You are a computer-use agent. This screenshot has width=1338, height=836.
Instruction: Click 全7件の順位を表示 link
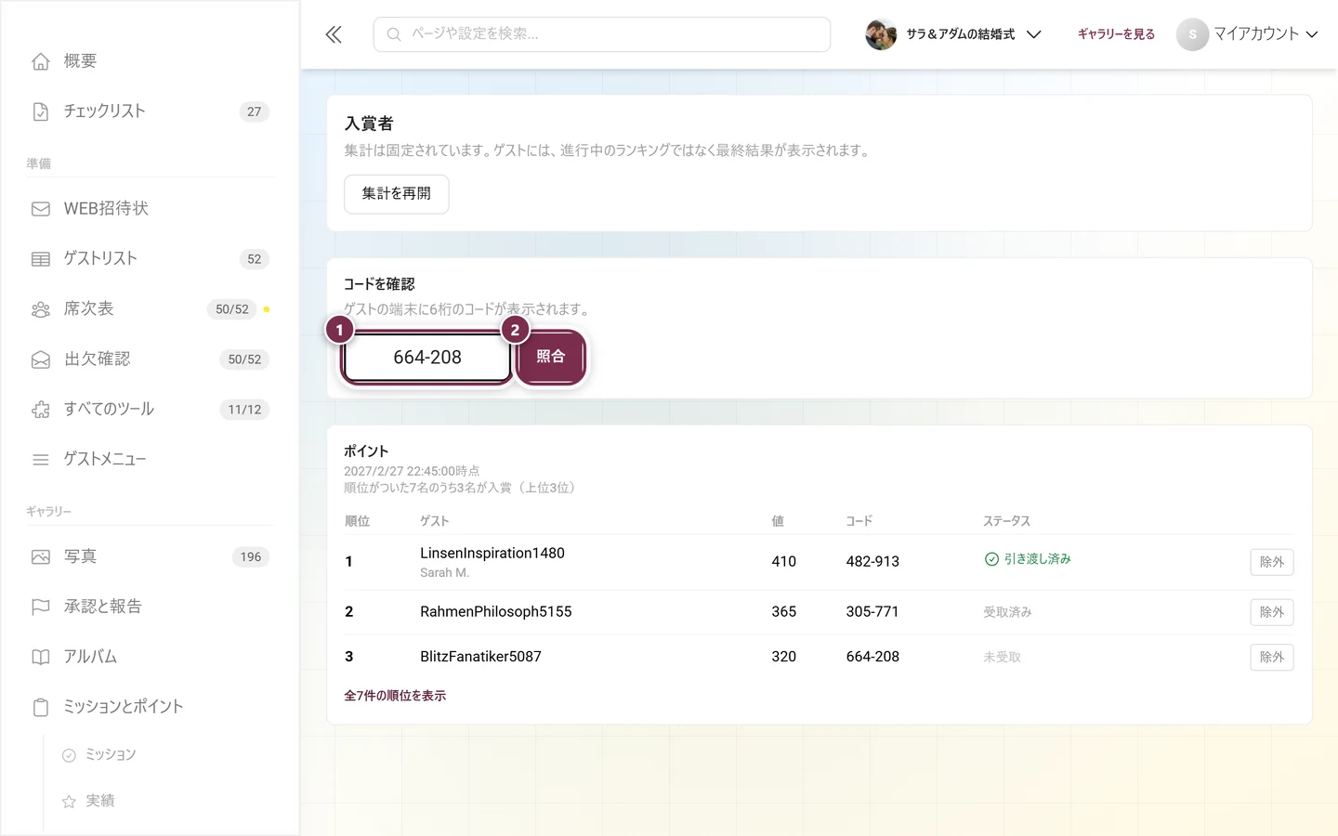click(x=395, y=696)
